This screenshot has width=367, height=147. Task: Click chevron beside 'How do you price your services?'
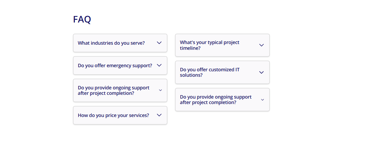[159, 115]
